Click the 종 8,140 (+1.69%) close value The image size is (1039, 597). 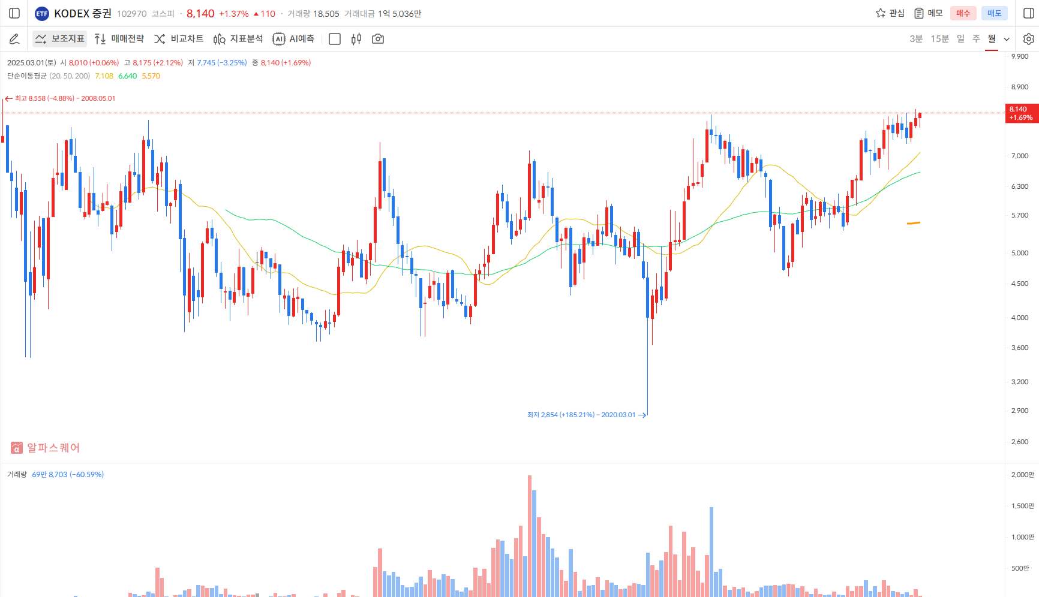tap(281, 62)
